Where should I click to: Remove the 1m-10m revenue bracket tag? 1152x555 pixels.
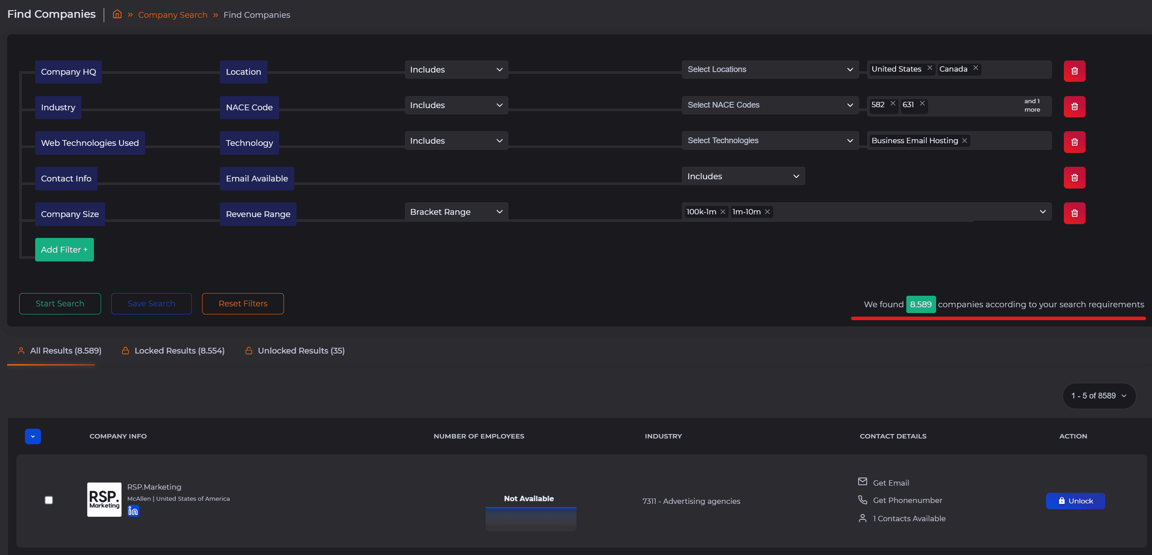[767, 212]
